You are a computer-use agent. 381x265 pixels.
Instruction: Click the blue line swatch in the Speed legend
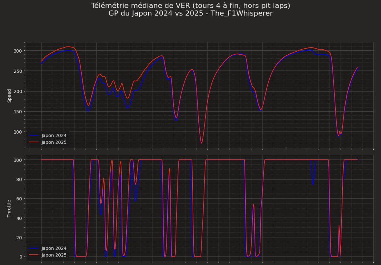tap(34, 135)
